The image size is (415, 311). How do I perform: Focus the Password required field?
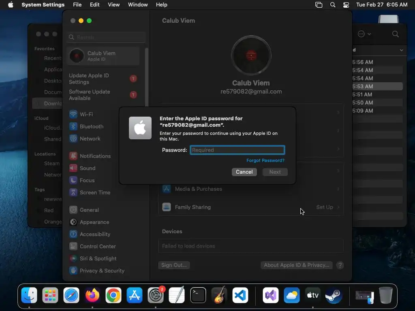[237, 150]
